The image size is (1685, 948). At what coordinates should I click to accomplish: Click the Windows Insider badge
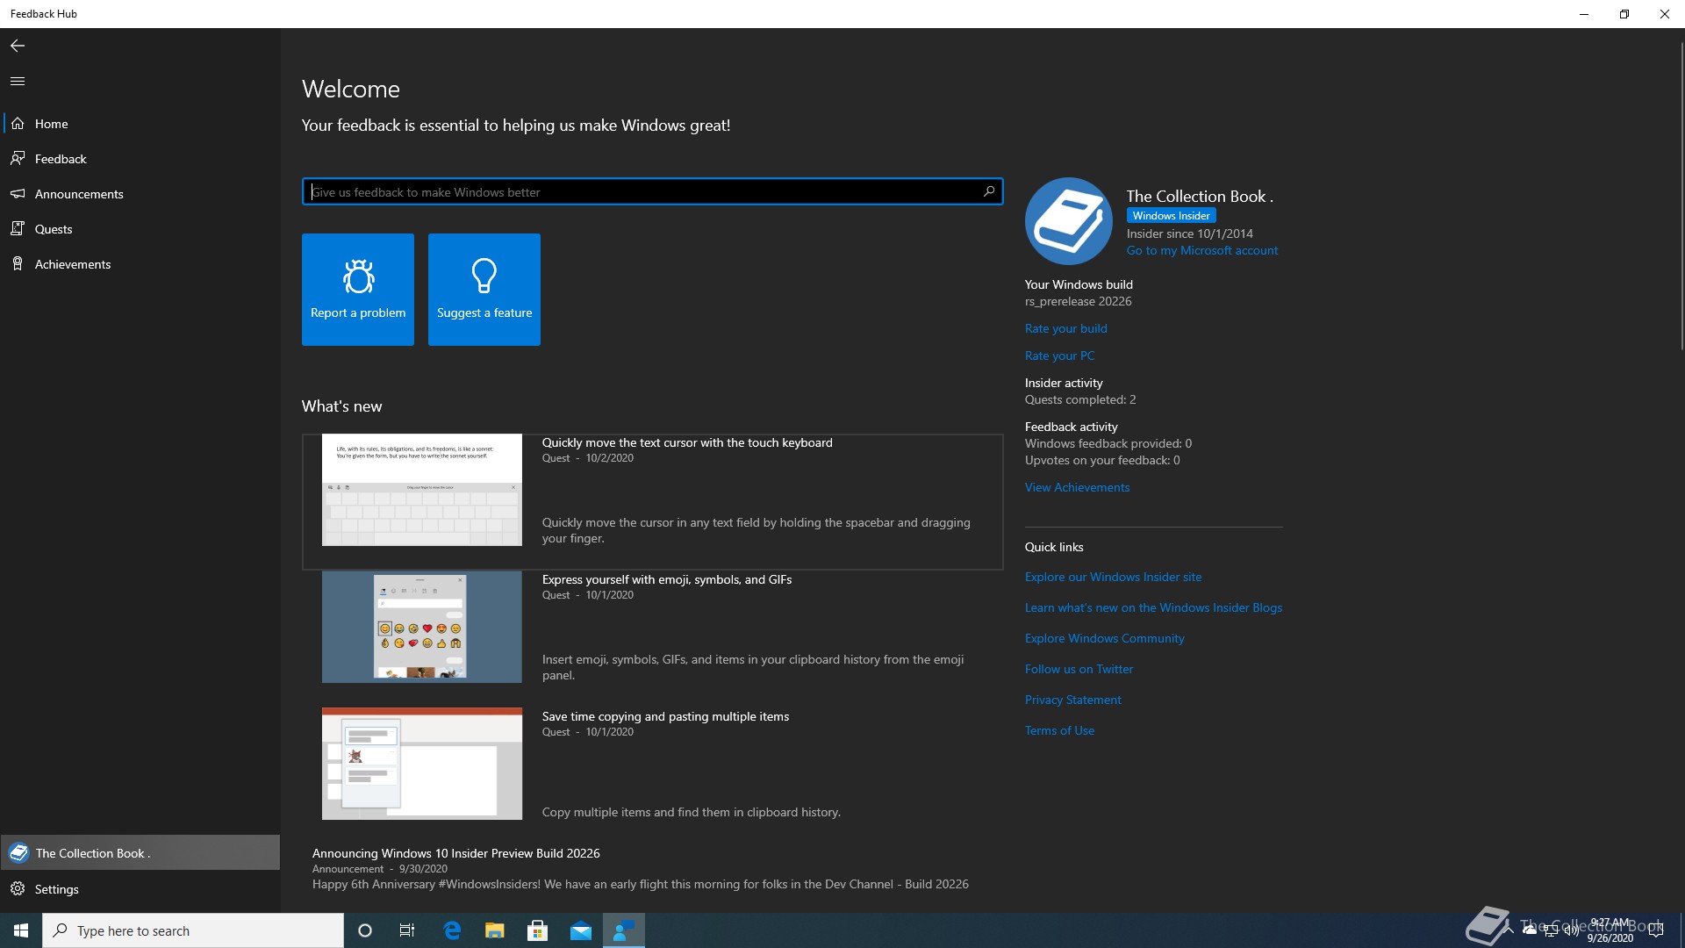1171,216
